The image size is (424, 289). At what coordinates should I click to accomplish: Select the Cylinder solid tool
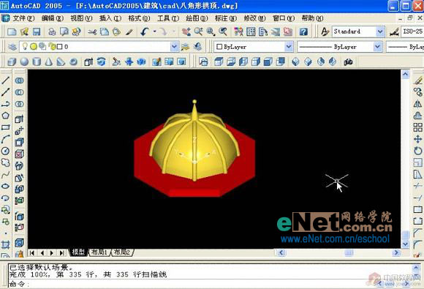point(37,62)
